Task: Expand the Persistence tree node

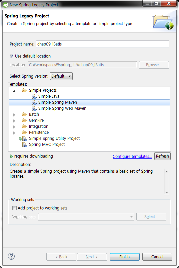Action: [14, 132]
